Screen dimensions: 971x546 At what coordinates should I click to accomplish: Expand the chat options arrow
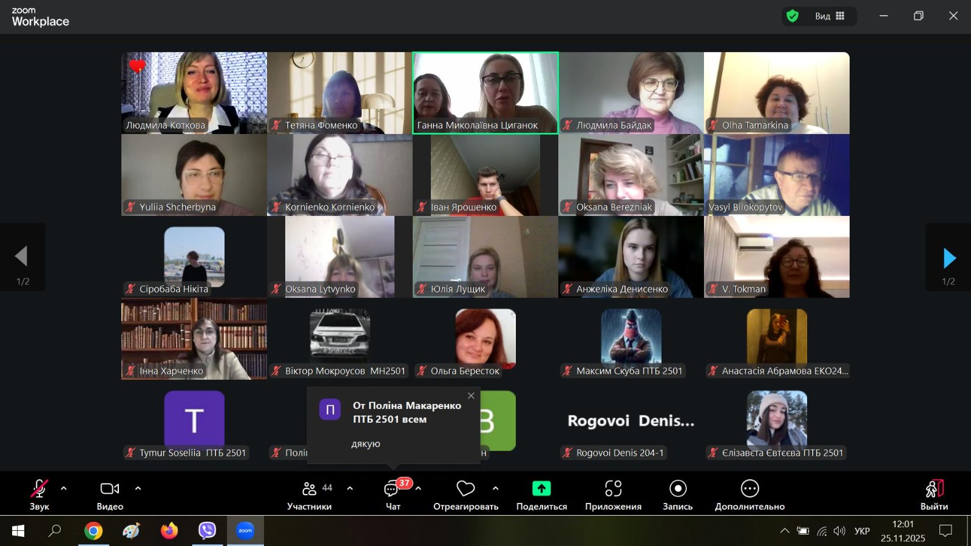click(418, 488)
